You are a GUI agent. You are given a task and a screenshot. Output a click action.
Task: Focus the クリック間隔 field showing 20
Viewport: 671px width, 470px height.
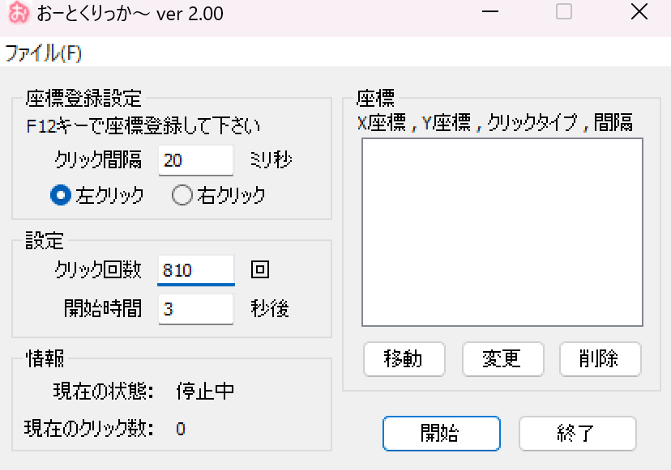point(195,160)
